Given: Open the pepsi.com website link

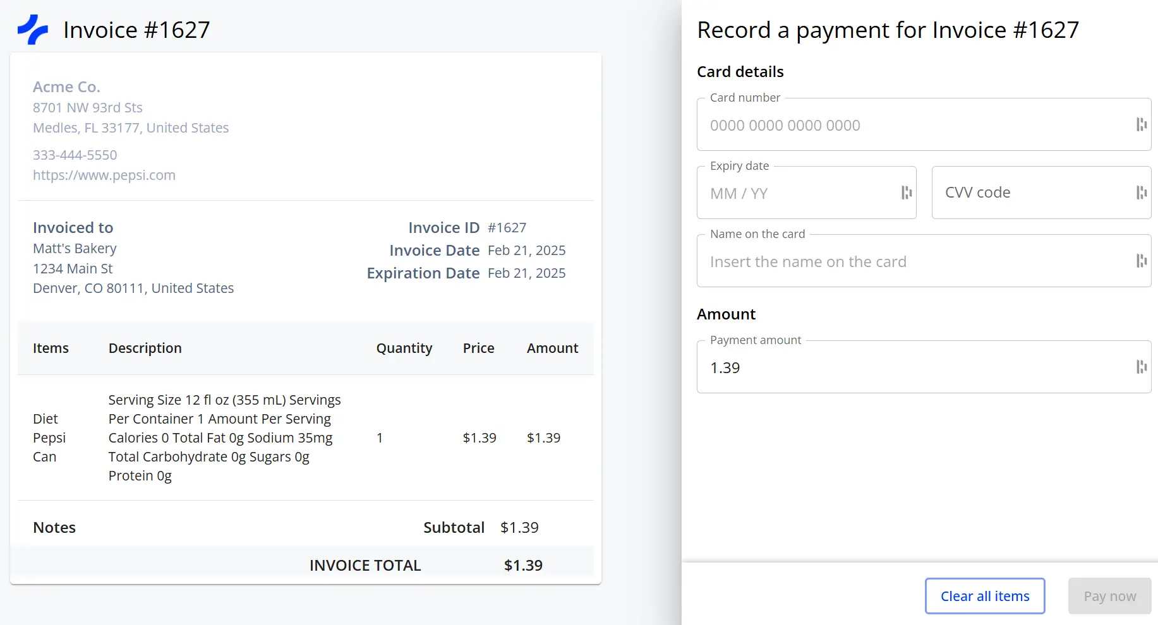Looking at the screenshot, I should (104, 175).
